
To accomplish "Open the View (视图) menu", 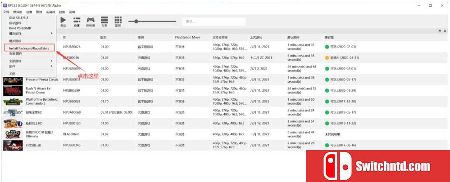I will [62, 12].
